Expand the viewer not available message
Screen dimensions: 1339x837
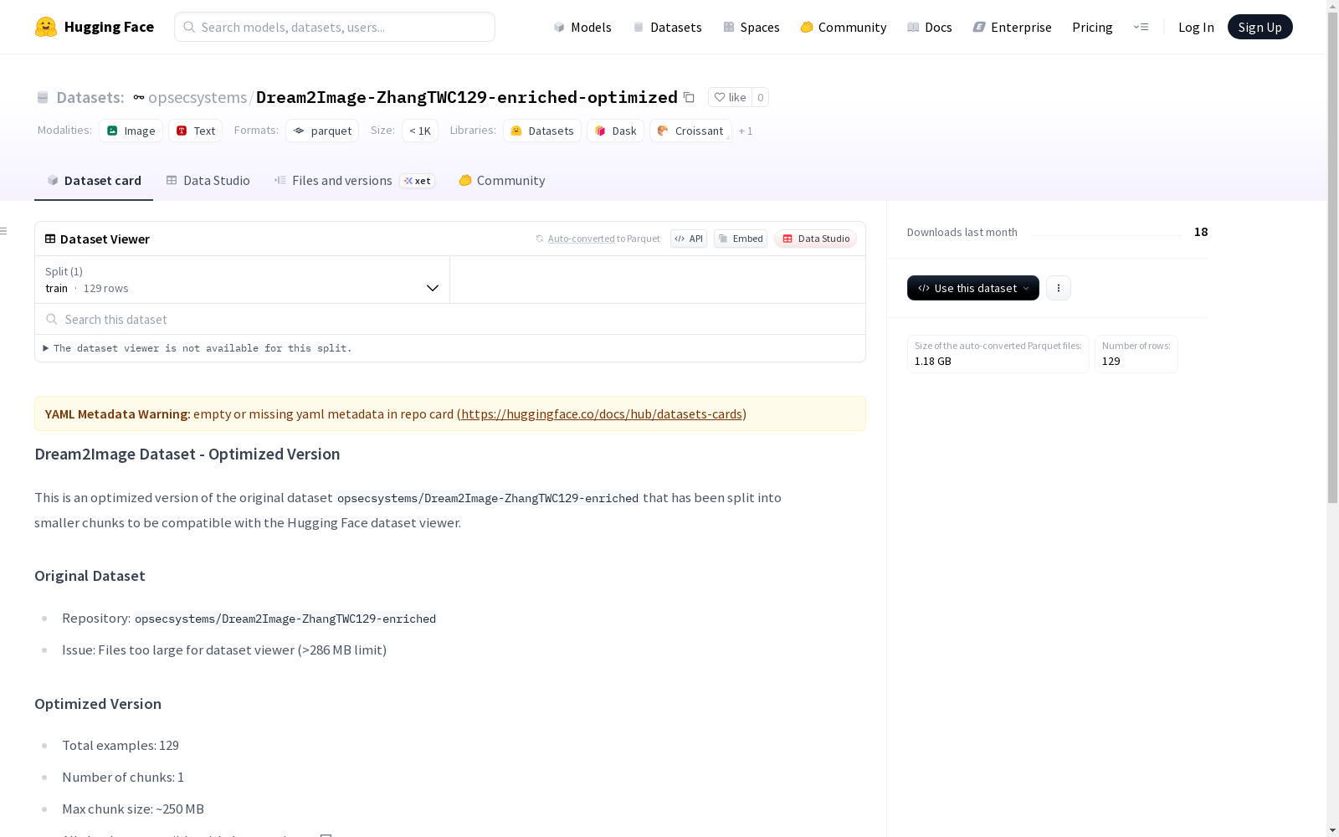click(x=198, y=348)
